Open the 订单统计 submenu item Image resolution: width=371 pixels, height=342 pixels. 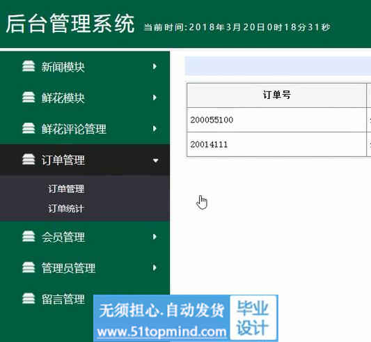coord(65,209)
